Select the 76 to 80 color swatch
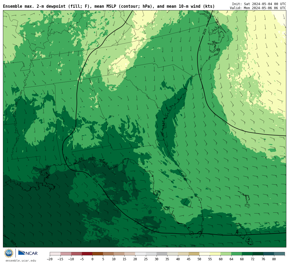 (269, 254)
